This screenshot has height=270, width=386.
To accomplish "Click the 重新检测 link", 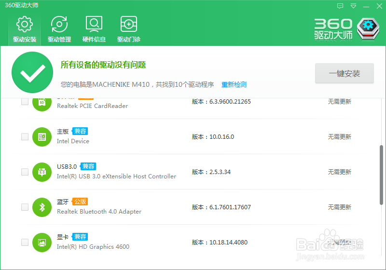I will pos(234,84).
